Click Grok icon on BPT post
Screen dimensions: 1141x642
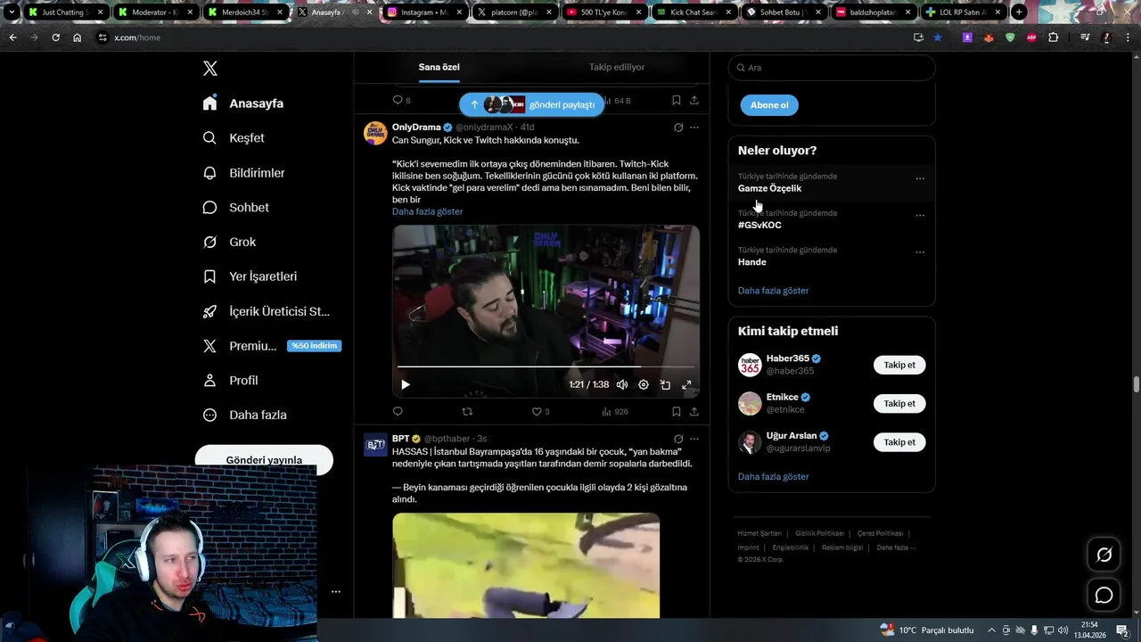[678, 439]
